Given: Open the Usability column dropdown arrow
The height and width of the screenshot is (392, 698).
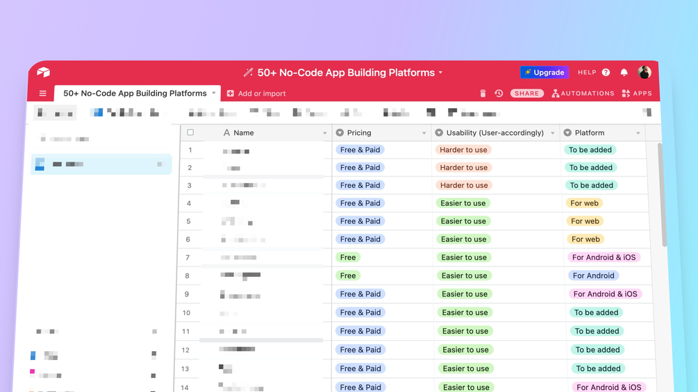Looking at the screenshot, I should pyautogui.click(x=552, y=133).
